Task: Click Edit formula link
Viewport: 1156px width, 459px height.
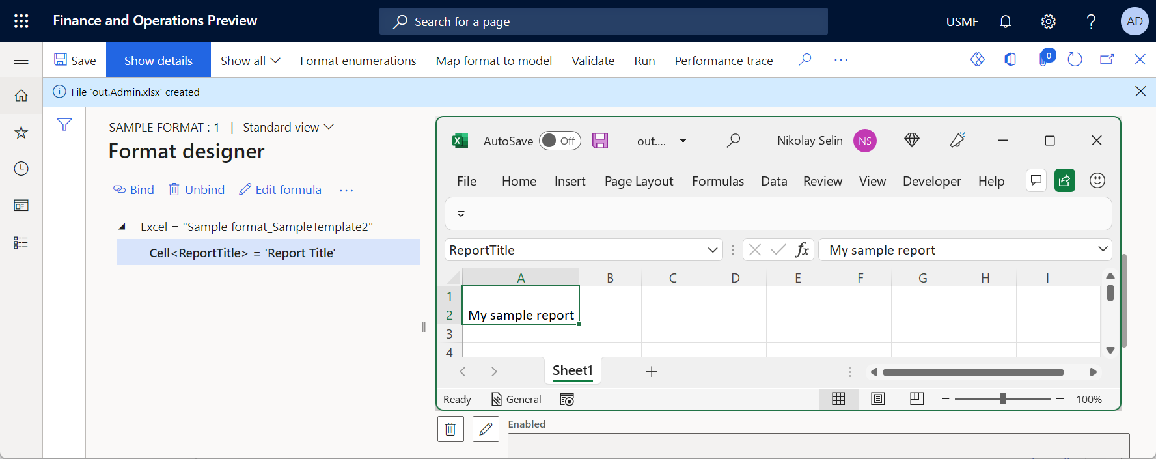Action: 280,189
